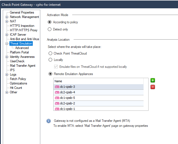Choose Check Point ThreatCloud analysis location
This screenshot has width=178, height=144.
[50, 53]
